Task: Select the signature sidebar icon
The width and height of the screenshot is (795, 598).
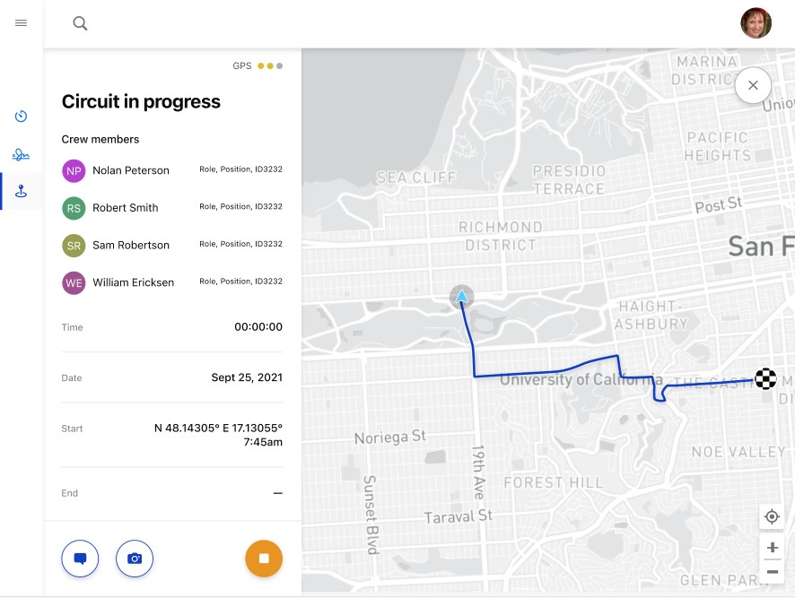Action: pyautogui.click(x=21, y=154)
